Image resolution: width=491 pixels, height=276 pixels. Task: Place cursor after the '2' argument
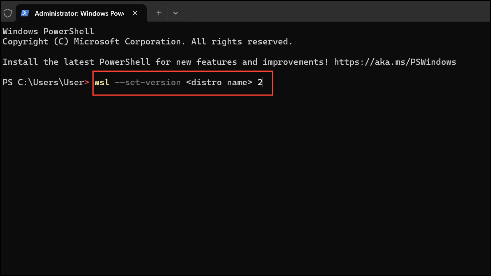tap(263, 82)
